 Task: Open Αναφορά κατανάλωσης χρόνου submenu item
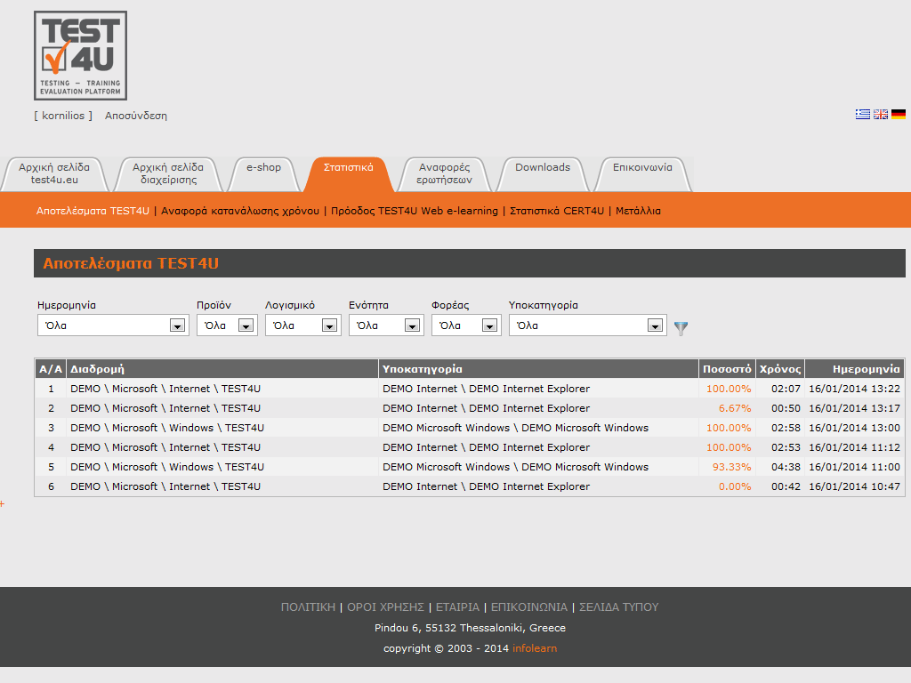(x=240, y=211)
